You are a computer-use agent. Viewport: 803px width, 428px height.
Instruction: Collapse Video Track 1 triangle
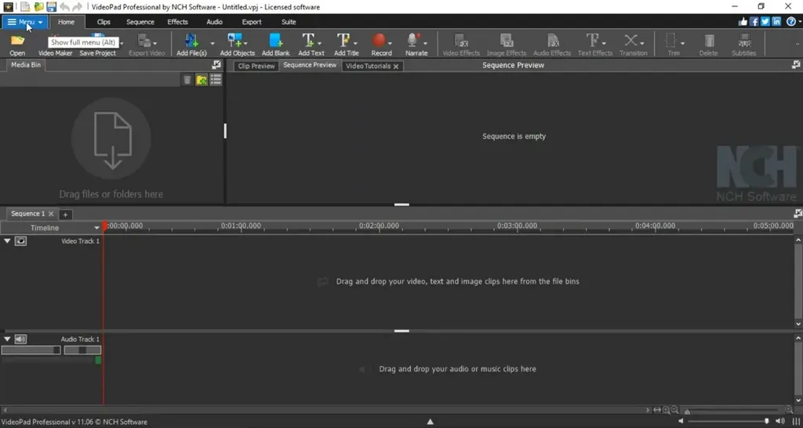pos(7,241)
